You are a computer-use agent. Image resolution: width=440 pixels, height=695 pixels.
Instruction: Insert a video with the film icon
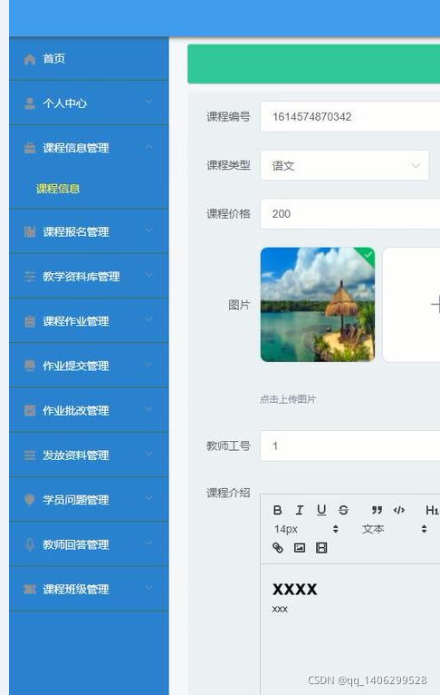321,548
